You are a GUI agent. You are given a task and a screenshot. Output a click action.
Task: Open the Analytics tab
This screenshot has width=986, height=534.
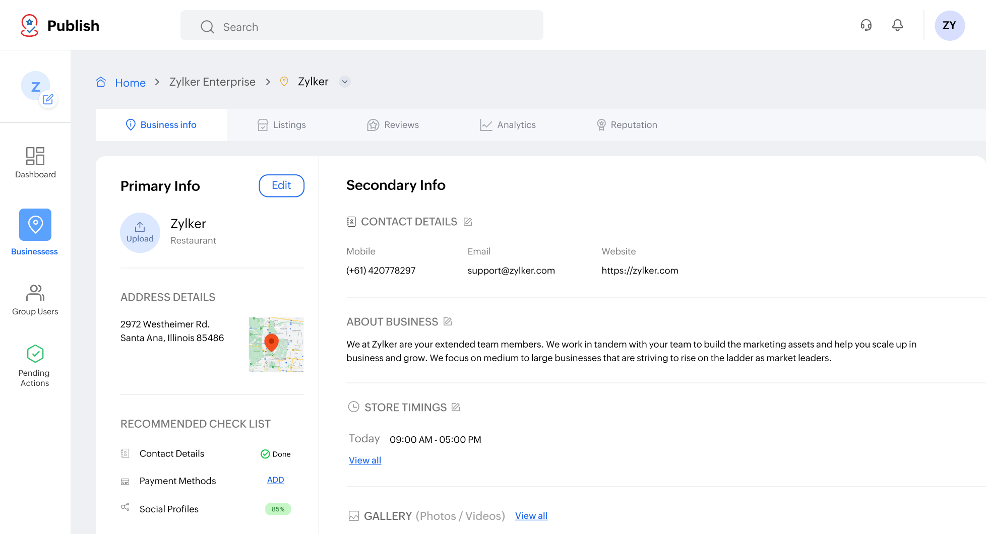coord(508,124)
